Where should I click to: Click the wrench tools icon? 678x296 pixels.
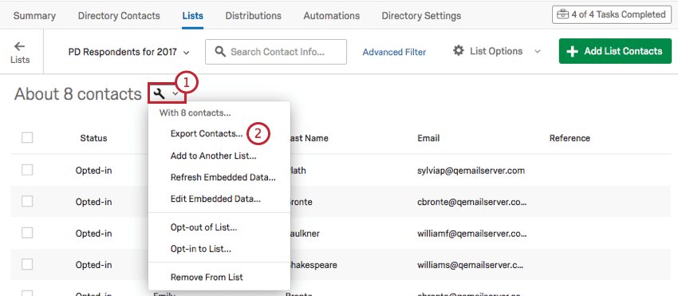tap(159, 93)
